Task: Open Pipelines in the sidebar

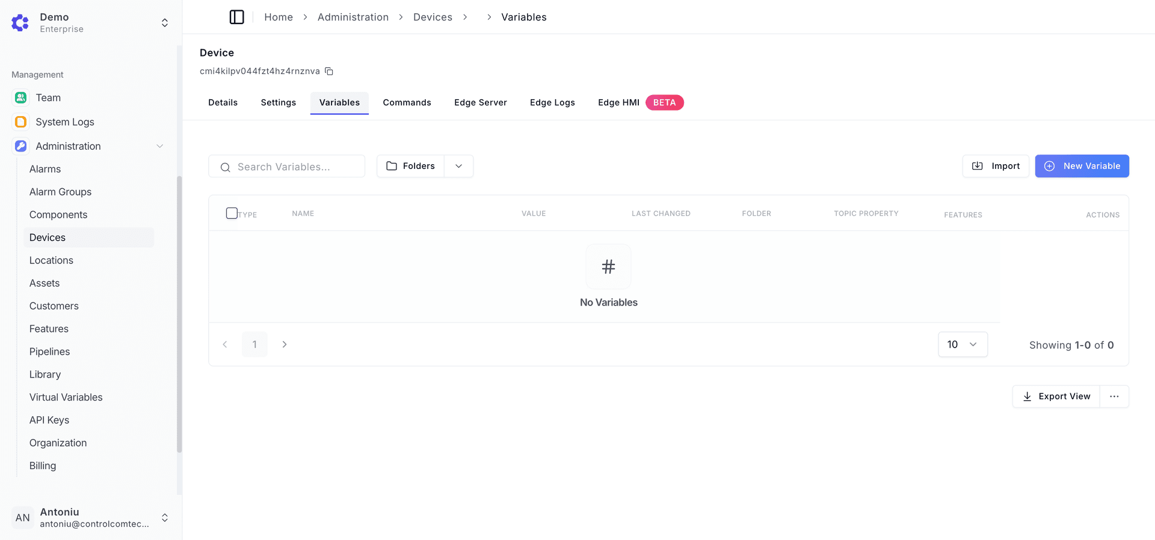Action: [49, 352]
